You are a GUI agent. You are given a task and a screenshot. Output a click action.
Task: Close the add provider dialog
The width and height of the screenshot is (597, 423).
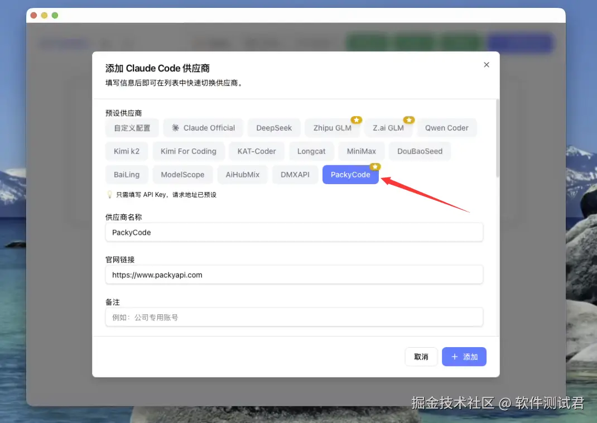[x=486, y=65]
